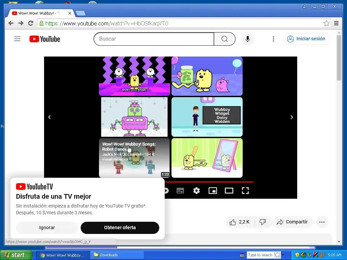The width and height of the screenshot is (347, 260).
Task: Enable miniplayer mode
Action: tap(213, 191)
